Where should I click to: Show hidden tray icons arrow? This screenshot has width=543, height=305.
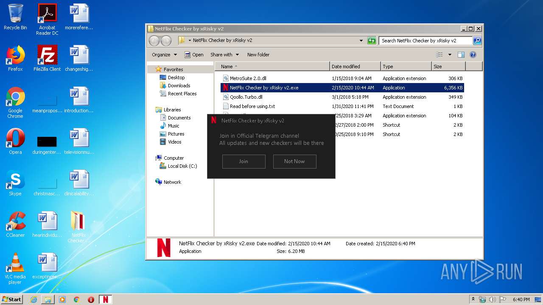pyautogui.click(x=473, y=299)
